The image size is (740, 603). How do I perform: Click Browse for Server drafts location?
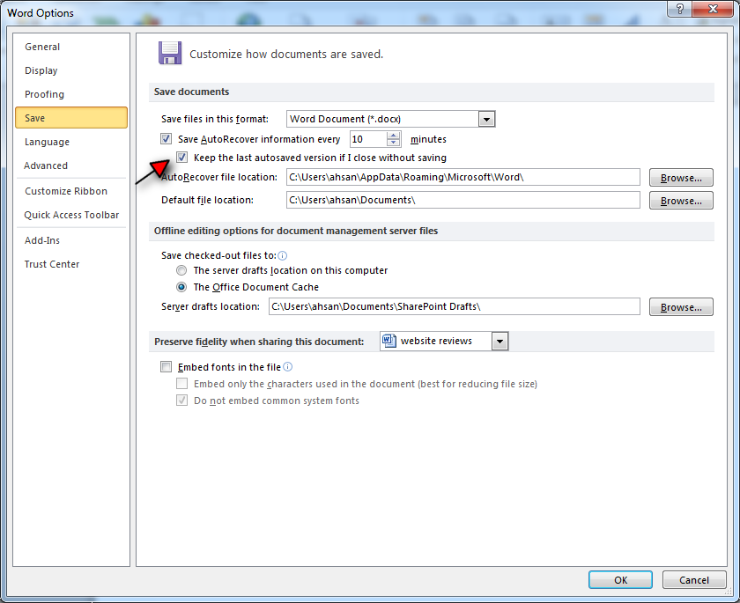tap(681, 307)
